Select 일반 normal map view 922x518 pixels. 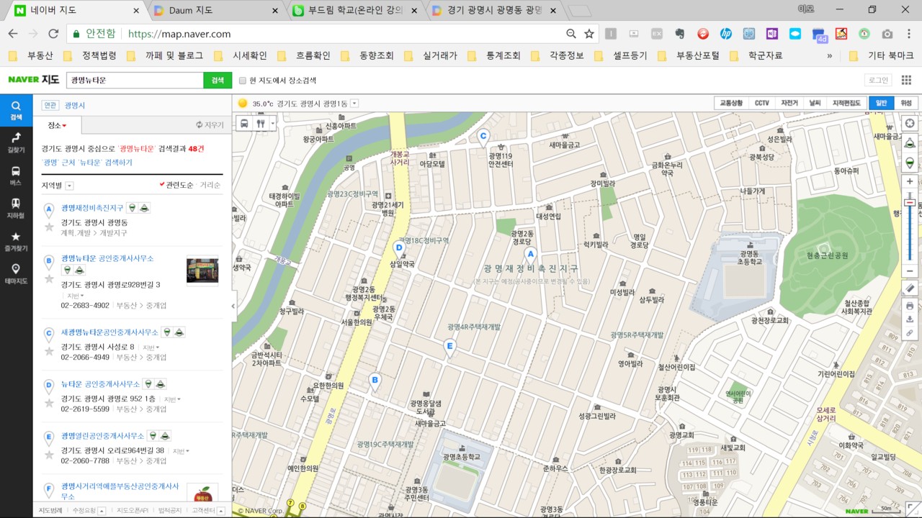tap(882, 104)
